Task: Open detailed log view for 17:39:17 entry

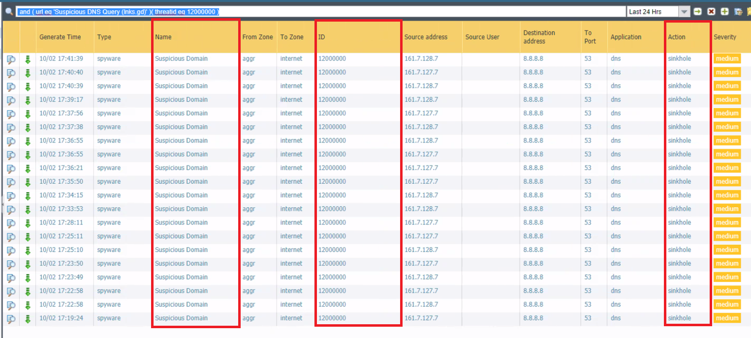Action: tap(11, 100)
